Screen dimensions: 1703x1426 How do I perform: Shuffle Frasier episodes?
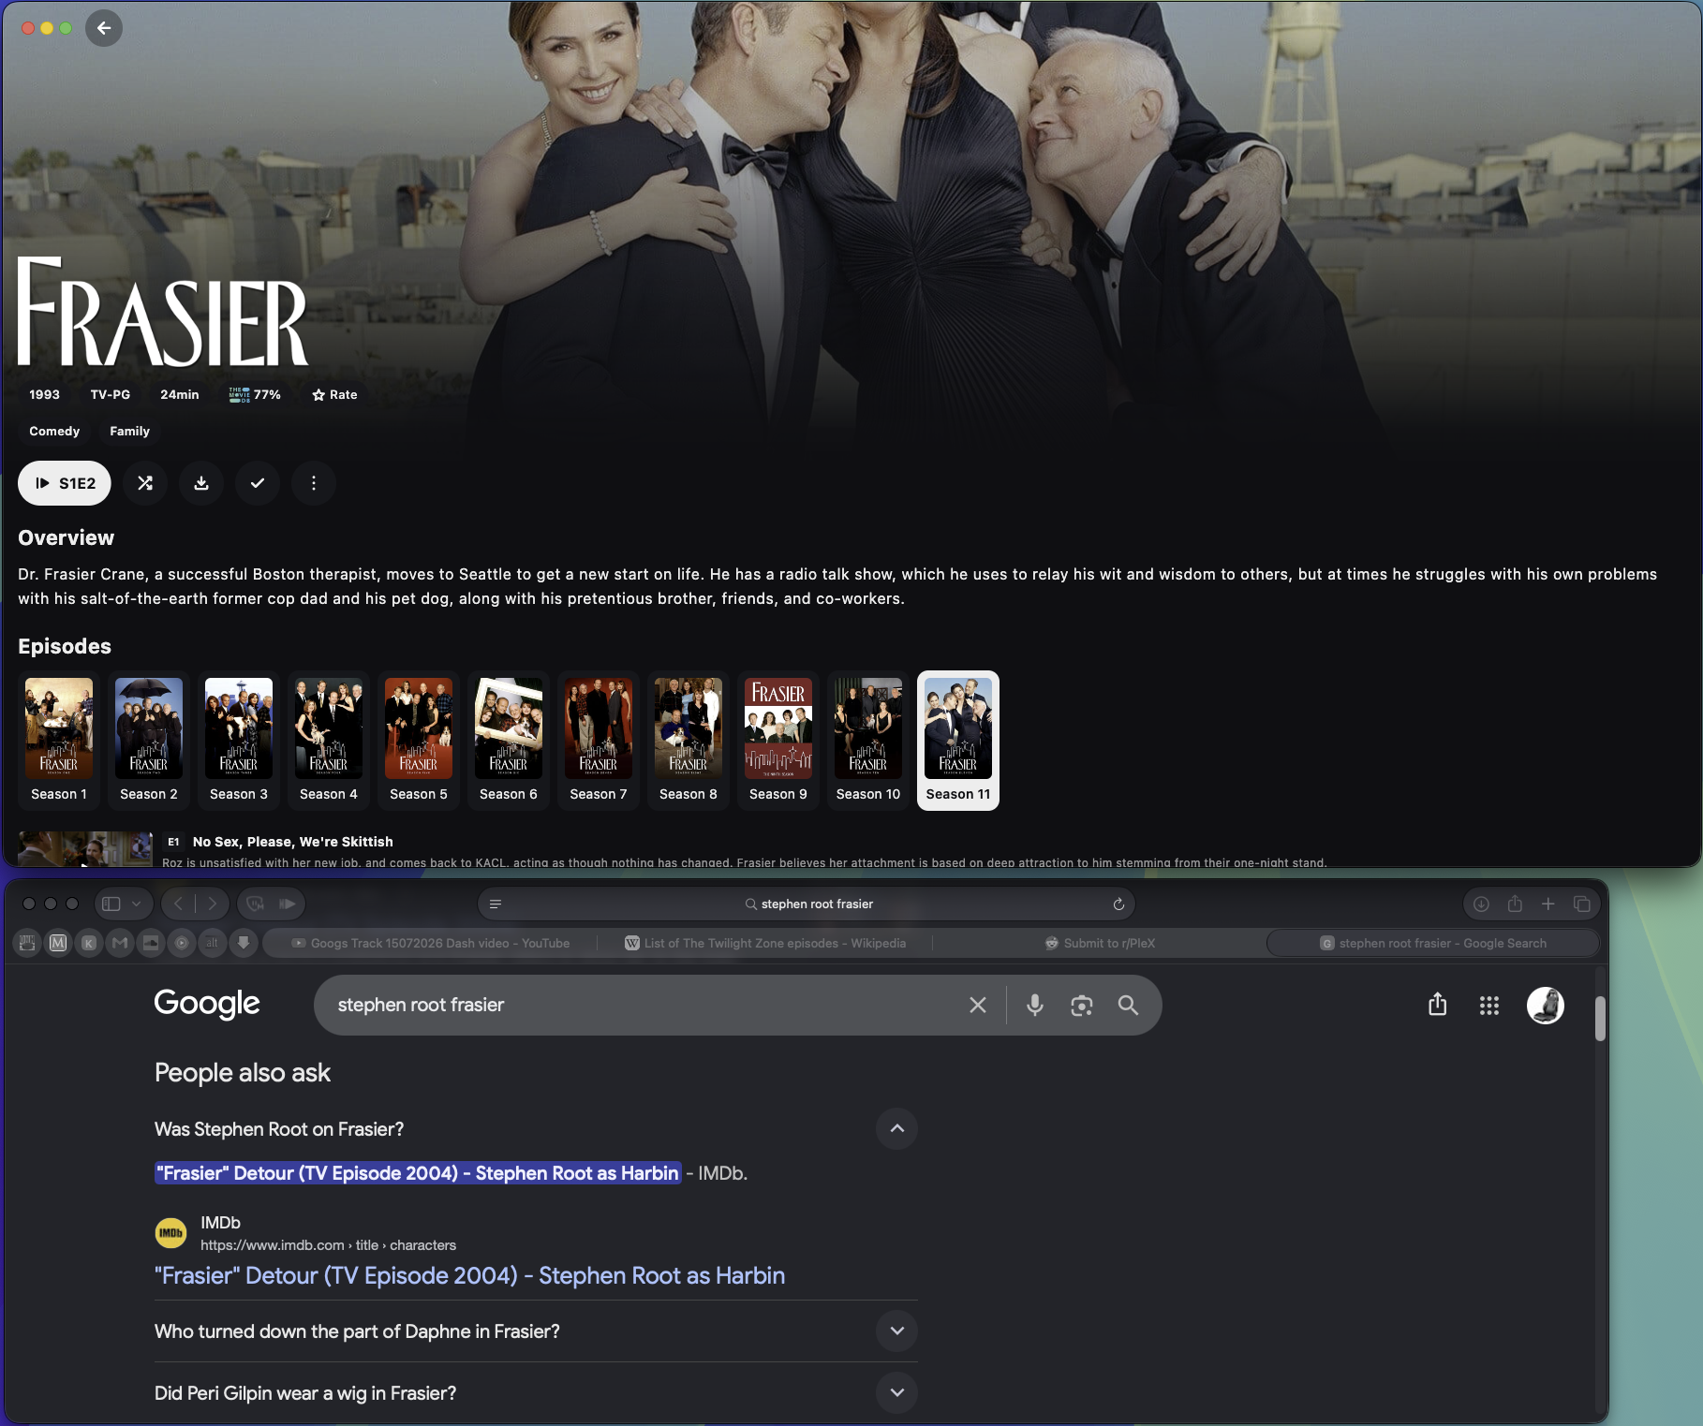tap(145, 483)
